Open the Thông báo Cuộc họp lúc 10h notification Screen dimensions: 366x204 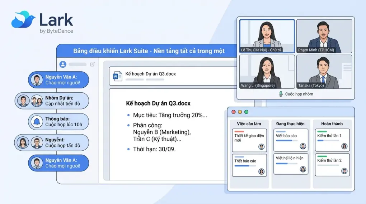click(x=58, y=122)
